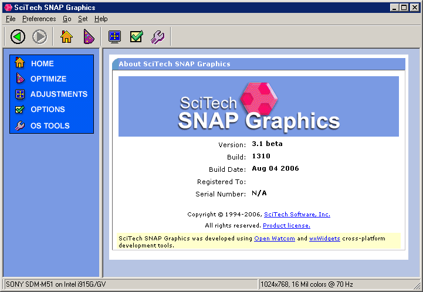423x292 pixels.
Task: Click the green Back arrow toolbar icon
Action: [18, 36]
